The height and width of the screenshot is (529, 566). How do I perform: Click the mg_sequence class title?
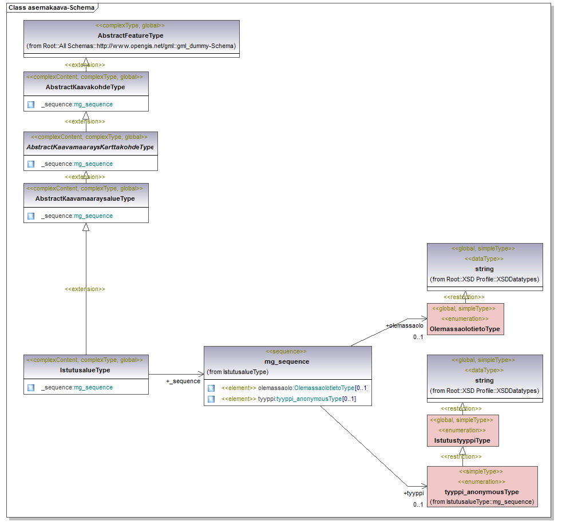pos(287,361)
